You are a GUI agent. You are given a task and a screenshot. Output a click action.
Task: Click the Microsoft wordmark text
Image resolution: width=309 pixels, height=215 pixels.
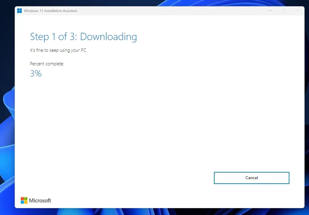(40, 201)
